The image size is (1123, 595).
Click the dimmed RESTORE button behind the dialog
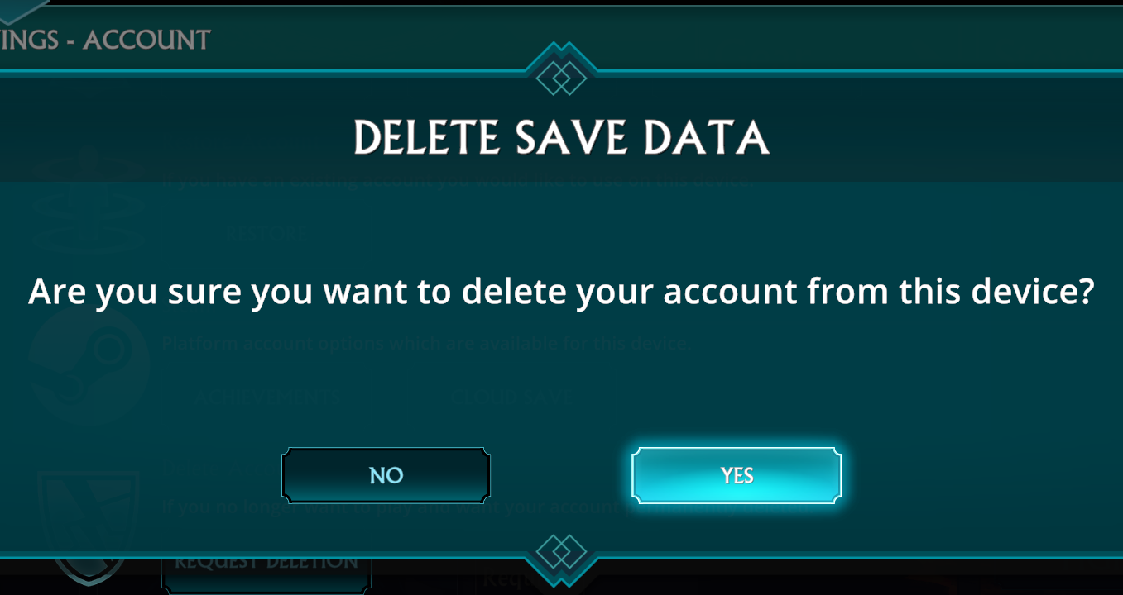(266, 235)
